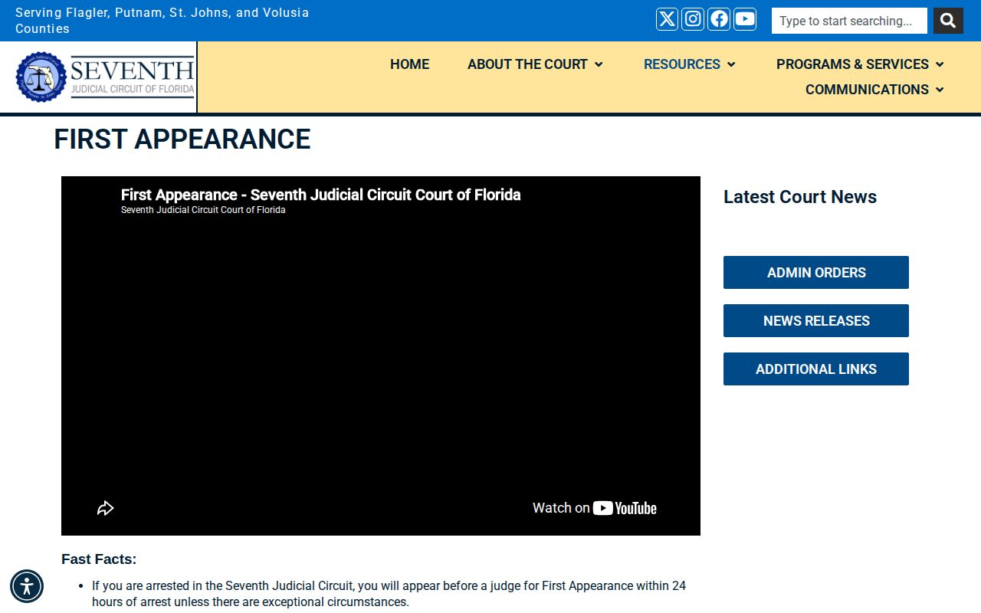Open the Programs & Services menu
This screenshot has width=981, height=613.
(x=852, y=64)
